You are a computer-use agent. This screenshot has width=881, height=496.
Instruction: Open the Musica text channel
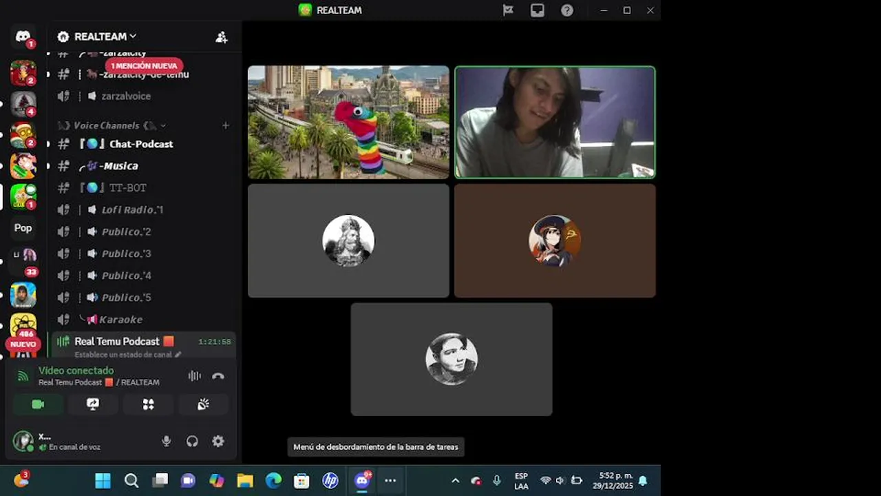(x=142, y=166)
